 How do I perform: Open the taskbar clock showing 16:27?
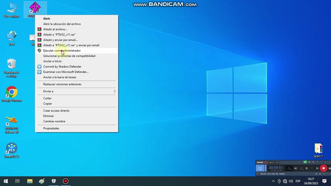pos(311,181)
